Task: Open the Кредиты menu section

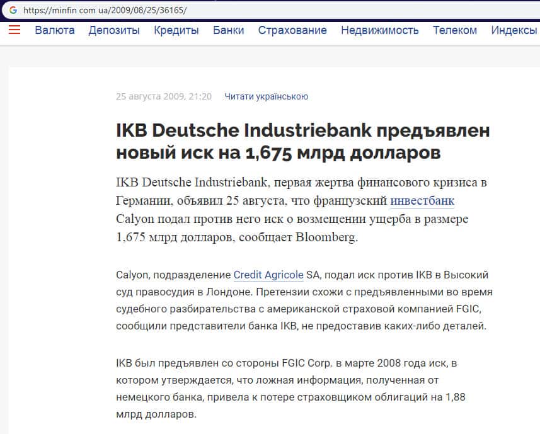Action: tap(176, 30)
